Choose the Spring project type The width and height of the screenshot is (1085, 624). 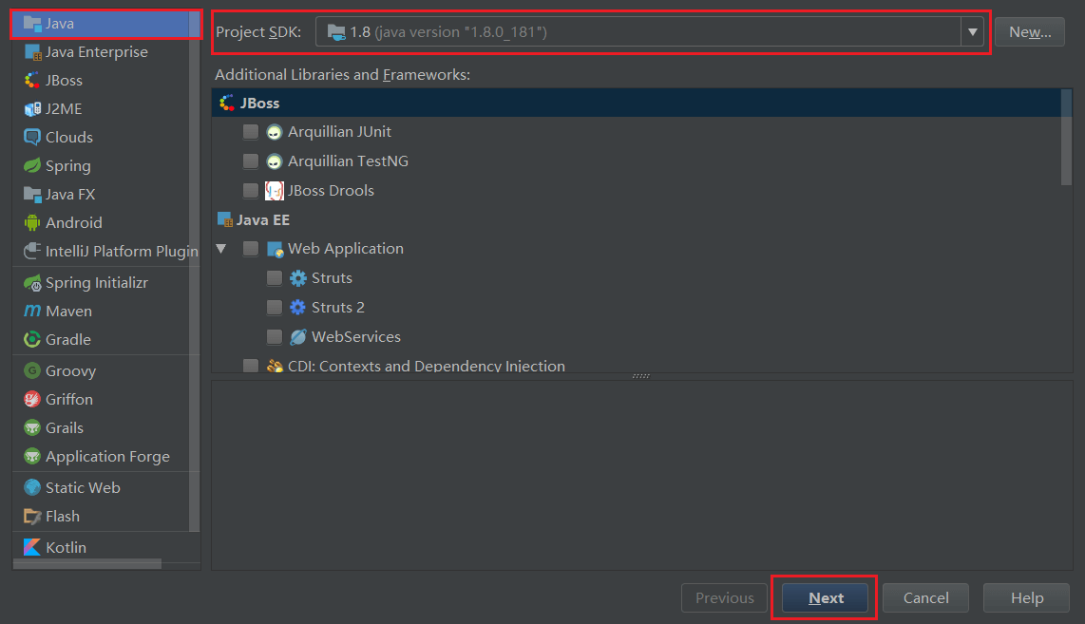coord(101,165)
